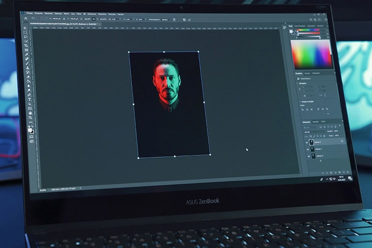Select the Rectangle shape tool
Screen dimensions: 372x248
coord(30,108)
